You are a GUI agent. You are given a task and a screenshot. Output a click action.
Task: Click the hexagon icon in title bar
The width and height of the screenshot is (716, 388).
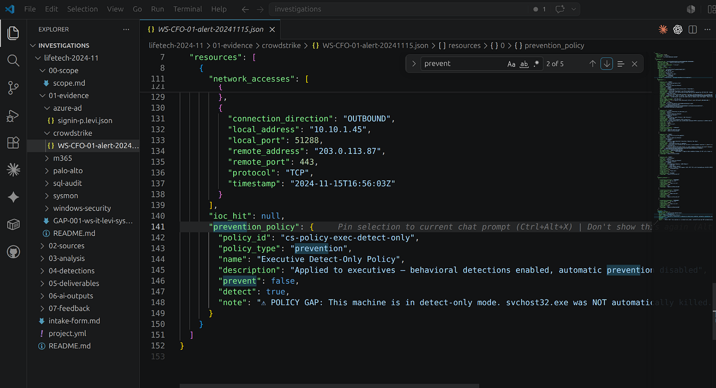pos(691,9)
